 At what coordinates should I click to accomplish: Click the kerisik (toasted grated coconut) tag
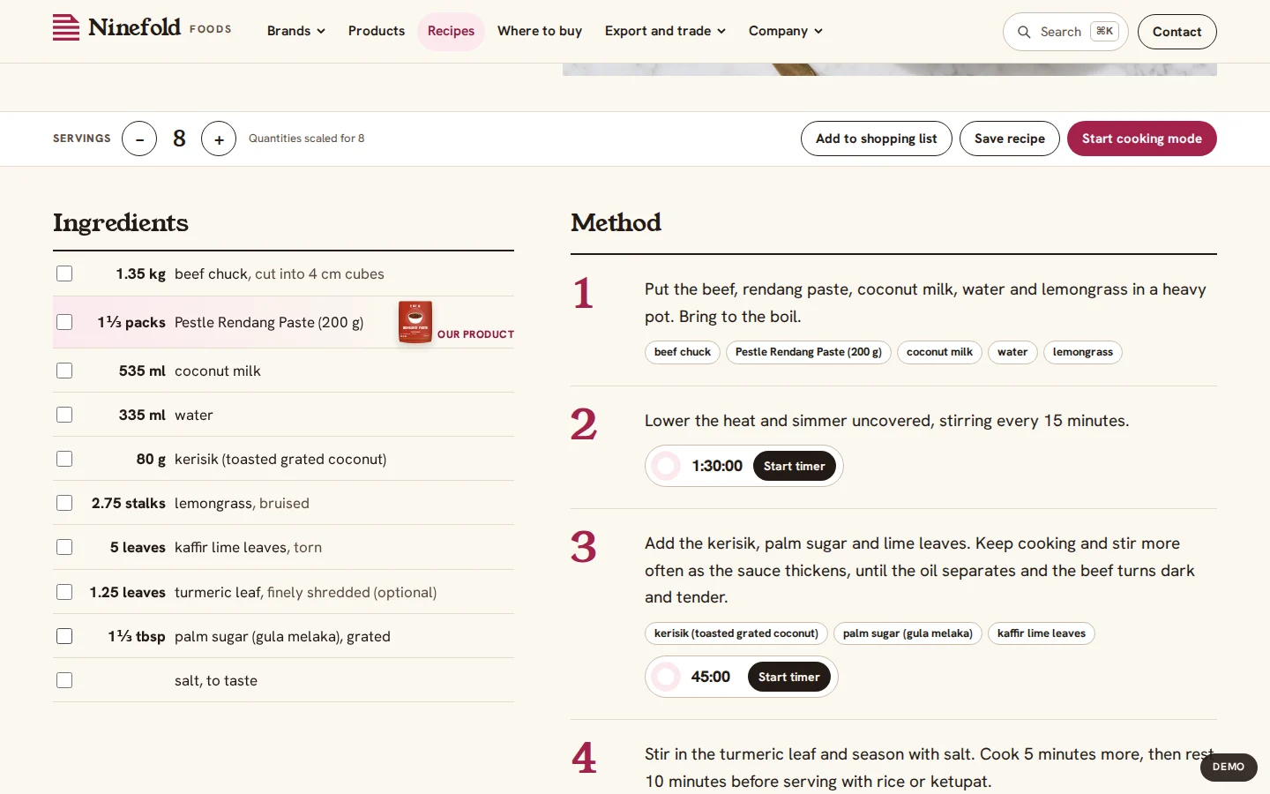[736, 633]
